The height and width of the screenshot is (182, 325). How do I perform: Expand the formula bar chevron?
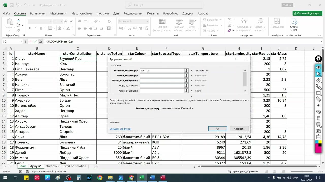321,41
